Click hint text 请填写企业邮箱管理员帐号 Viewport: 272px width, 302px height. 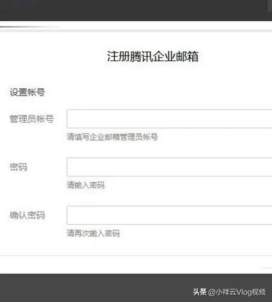click(112, 137)
